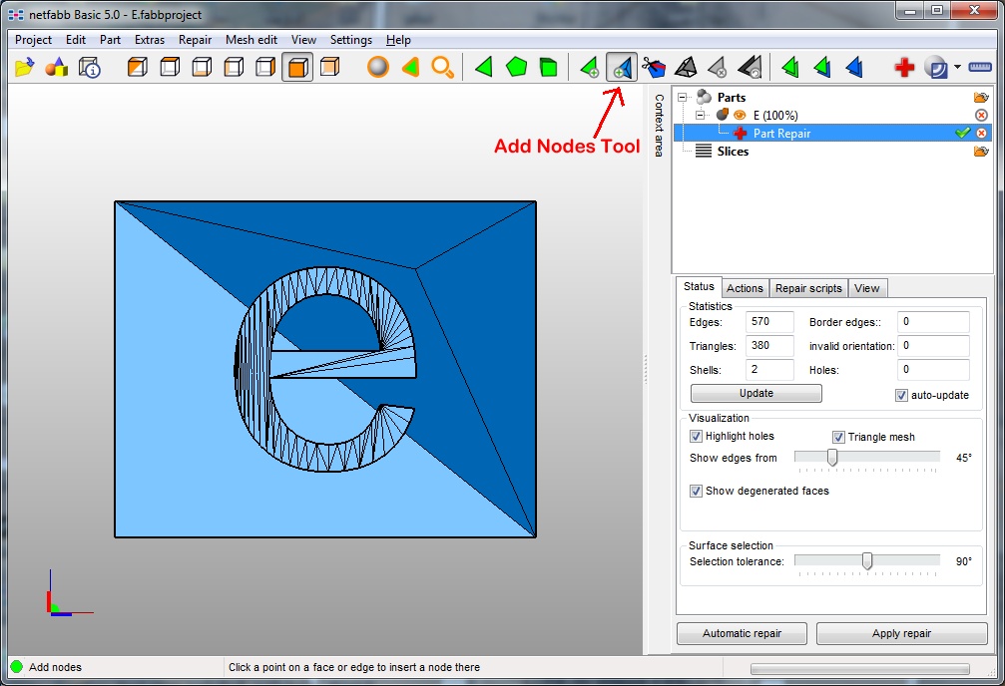
Task: Toggle the Highlight holes checkbox
Action: (x=696, y=436)
